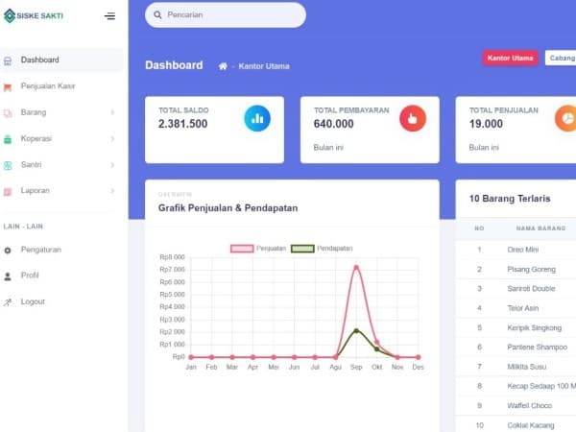Select the Kantor Utama button
576x432 pixels.
[510, 58]
